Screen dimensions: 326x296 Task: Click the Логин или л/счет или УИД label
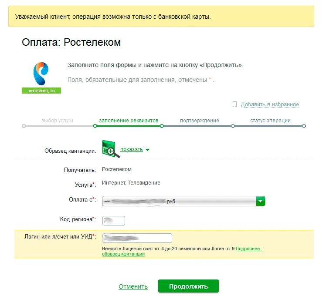click(60, 237)
